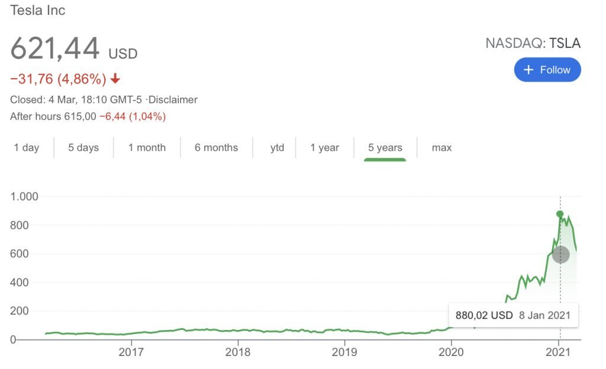Click the −6,44 (1,04%) after-hours change
606x369 pixels.
(133, 116)
